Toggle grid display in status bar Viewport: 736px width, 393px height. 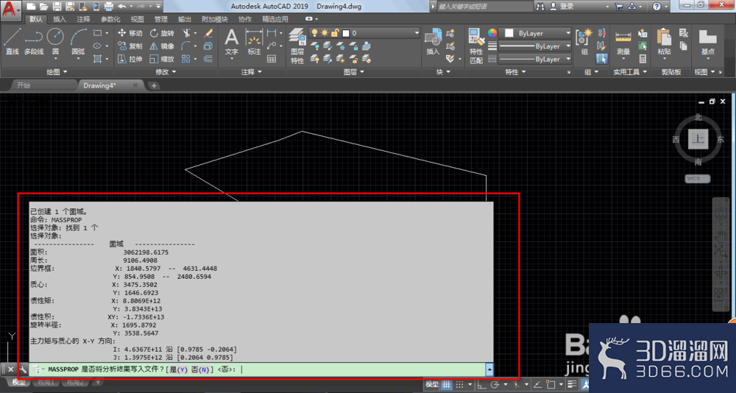tap(446, 385)
